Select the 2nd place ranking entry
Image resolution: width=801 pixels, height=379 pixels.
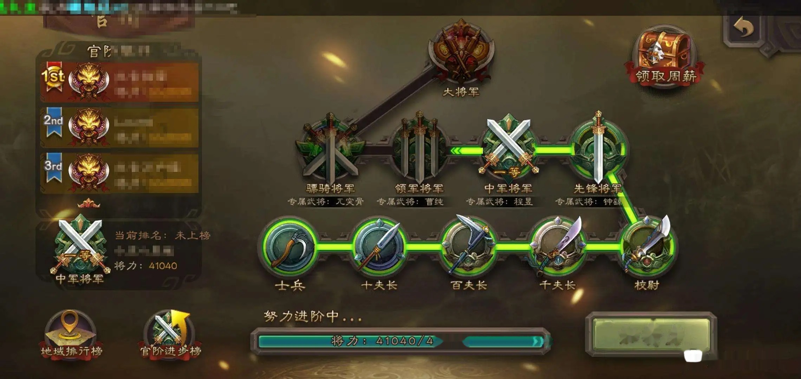click(119, 127)
